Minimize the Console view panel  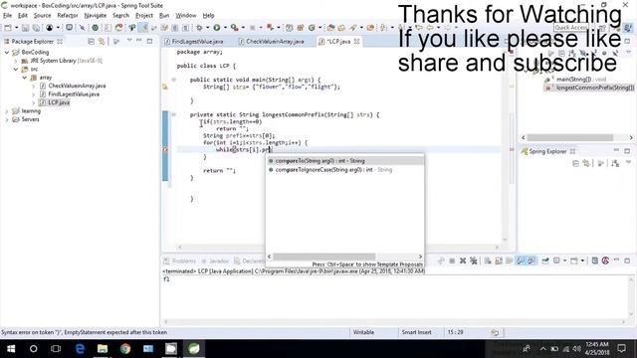pyautogui.click(x=616, y=260)
